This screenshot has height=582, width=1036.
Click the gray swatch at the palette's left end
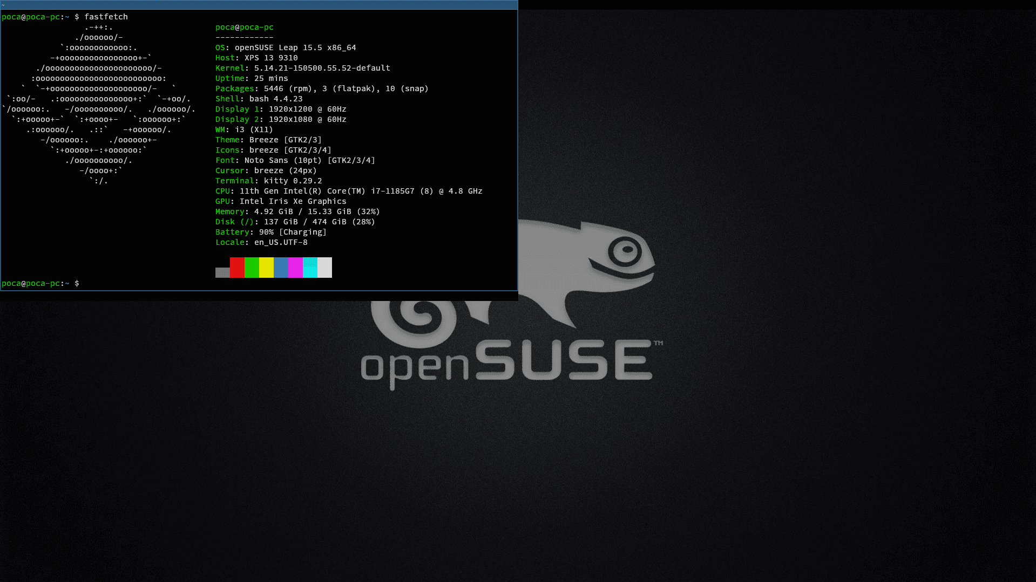coord(222,272)
